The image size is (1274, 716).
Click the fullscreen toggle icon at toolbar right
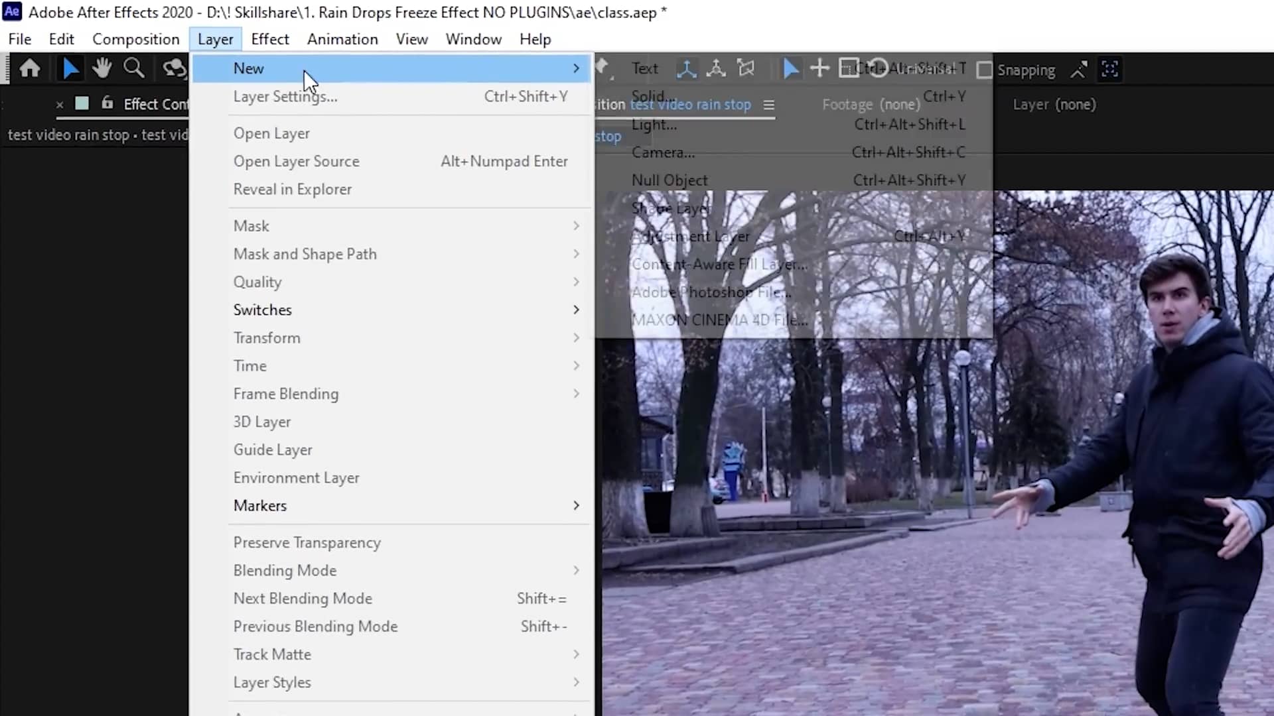click(x=1109, y=68)
